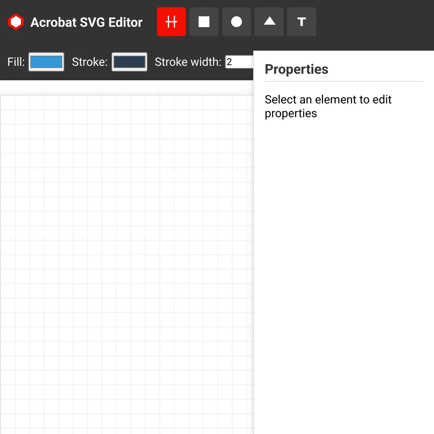
Task: Select the Triangle shape tool
Action: click(x=269, y=22)
